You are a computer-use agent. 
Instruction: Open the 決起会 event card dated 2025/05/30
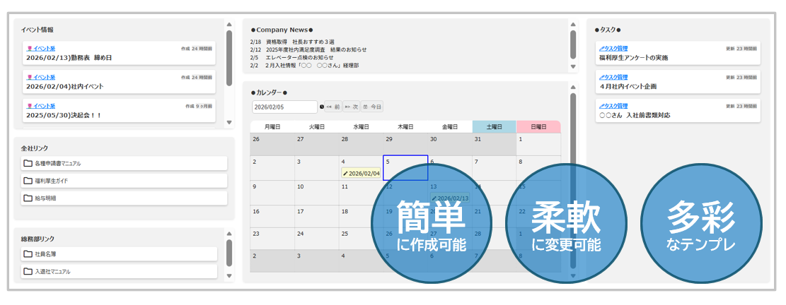pos(119,111)
